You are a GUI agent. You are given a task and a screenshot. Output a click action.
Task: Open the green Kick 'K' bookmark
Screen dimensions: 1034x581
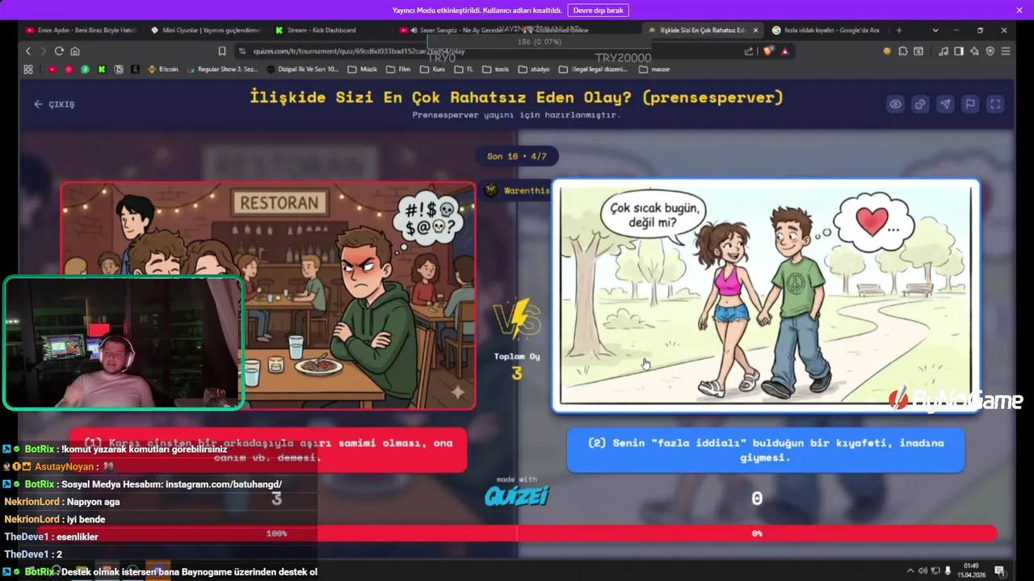coord(102,69)
